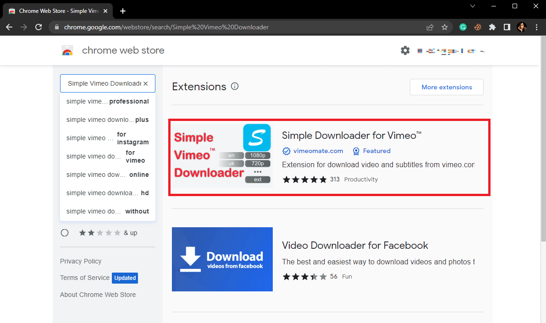Choose suggestion simple vimeo downloader plus
546x323 pixels.
point(108,120)
